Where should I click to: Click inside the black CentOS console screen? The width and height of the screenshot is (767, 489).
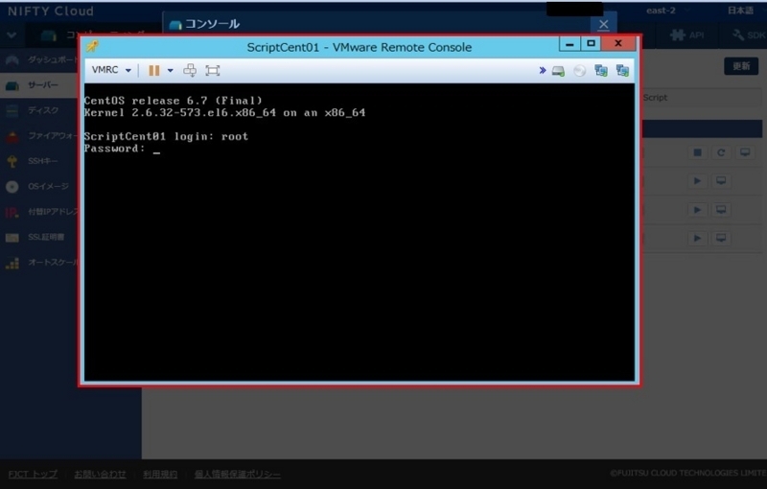point(360,232)
